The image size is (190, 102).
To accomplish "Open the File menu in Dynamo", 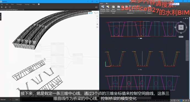I will 2,4.
